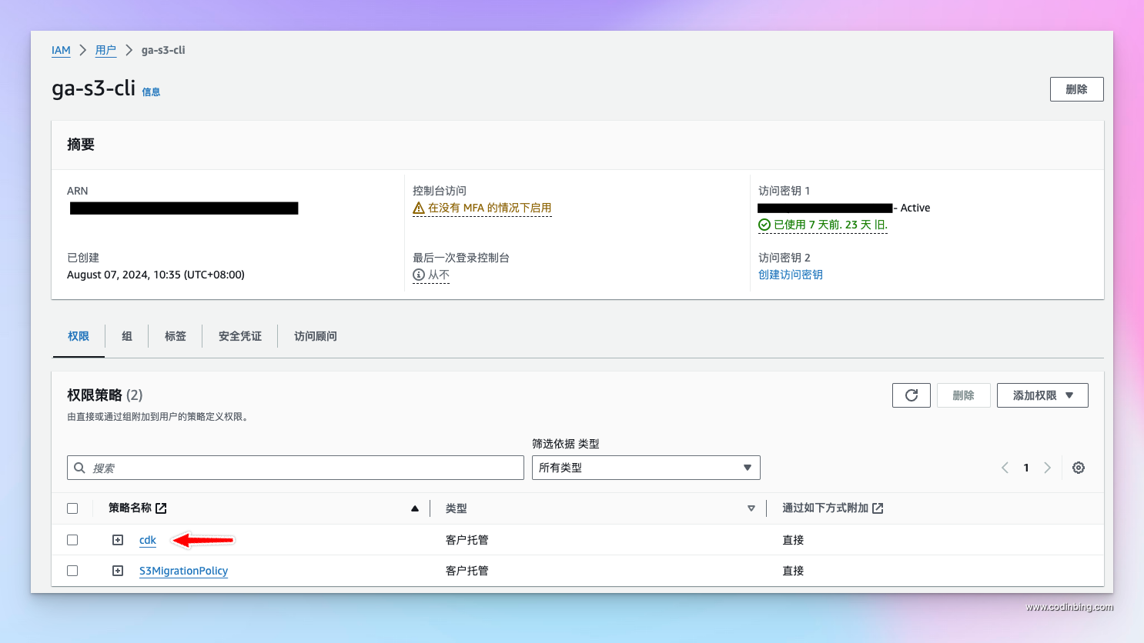Viewport: 1144px width, 643px height.
Task: Sort by 类型 column triangle
Action: pyautogui.click(x=751, y=508)
